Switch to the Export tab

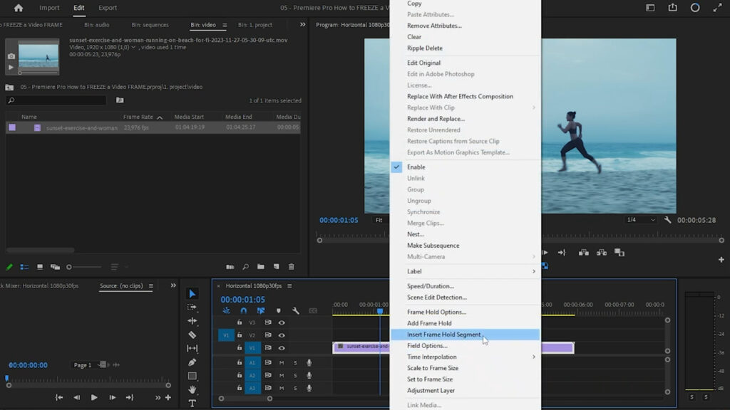[x=108, y=8]
